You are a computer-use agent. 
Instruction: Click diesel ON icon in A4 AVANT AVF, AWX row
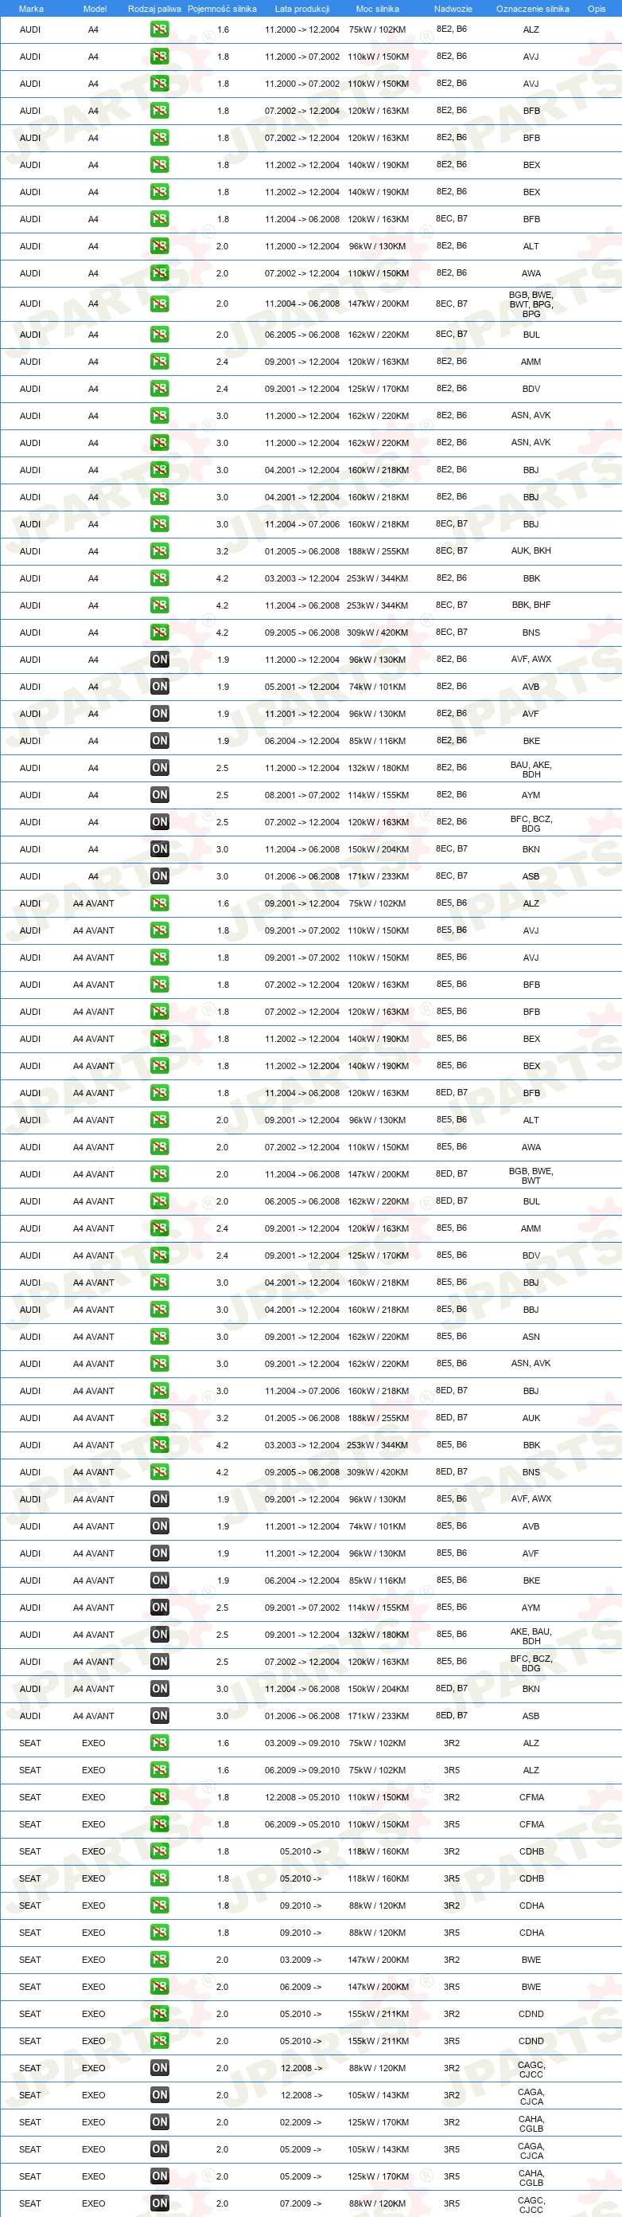pos(160,1499)
